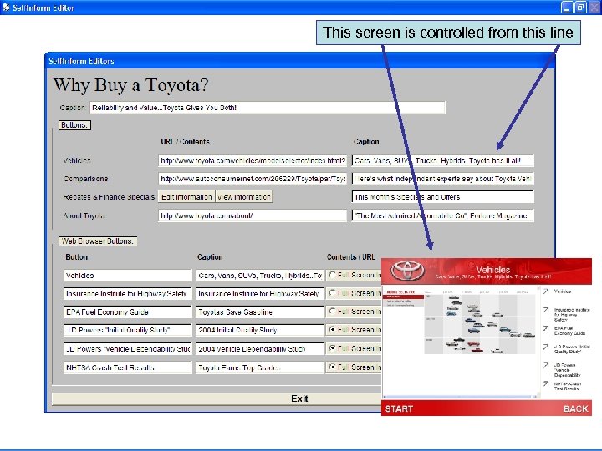
Task: Click the 2004 Vehicle Dependability Study caption field
Action: [259, 348]
